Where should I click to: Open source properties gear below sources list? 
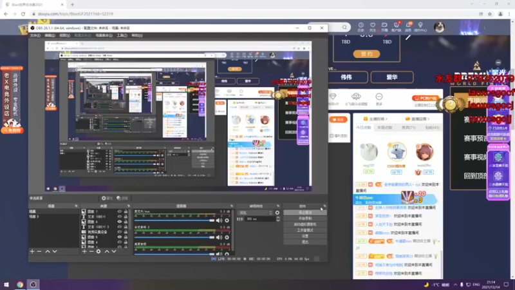click(x=98, y=251)
